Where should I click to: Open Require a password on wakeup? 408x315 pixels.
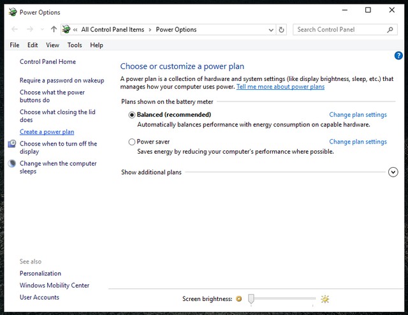pyautogui.click(x=62, y=80)
